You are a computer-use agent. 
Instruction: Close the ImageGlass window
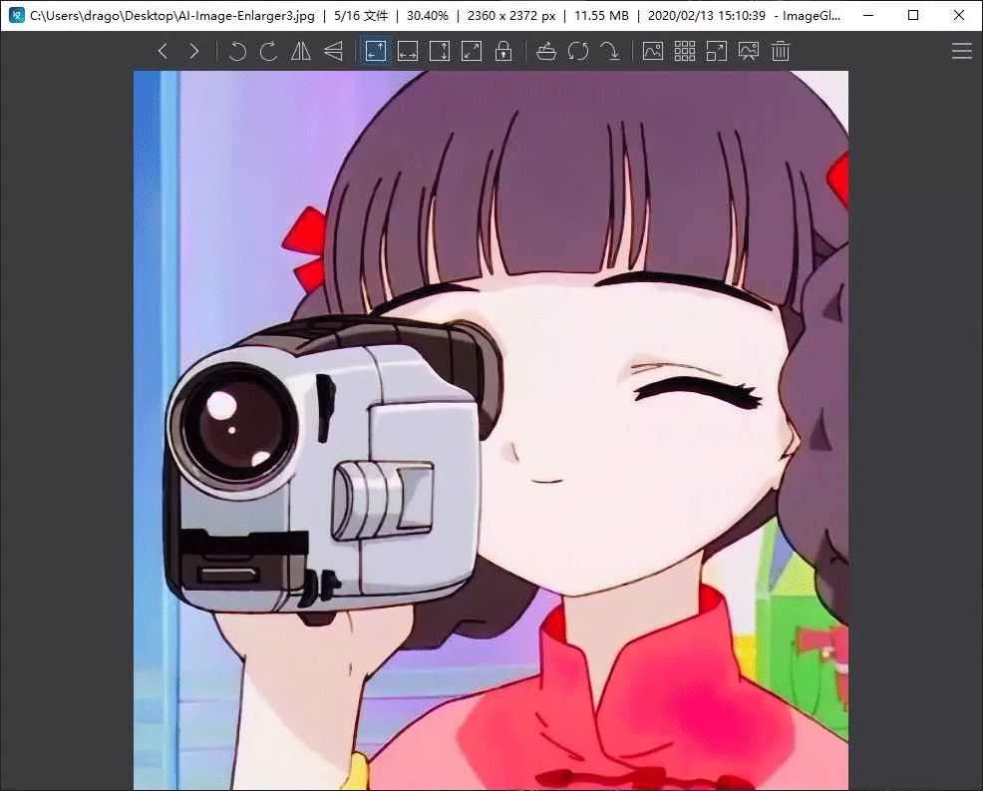[959, 15]
